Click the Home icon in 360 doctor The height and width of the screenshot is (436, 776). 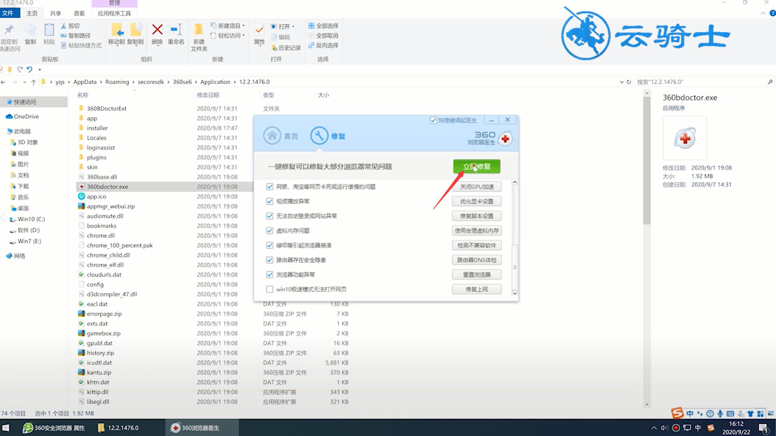coord(272,136)
